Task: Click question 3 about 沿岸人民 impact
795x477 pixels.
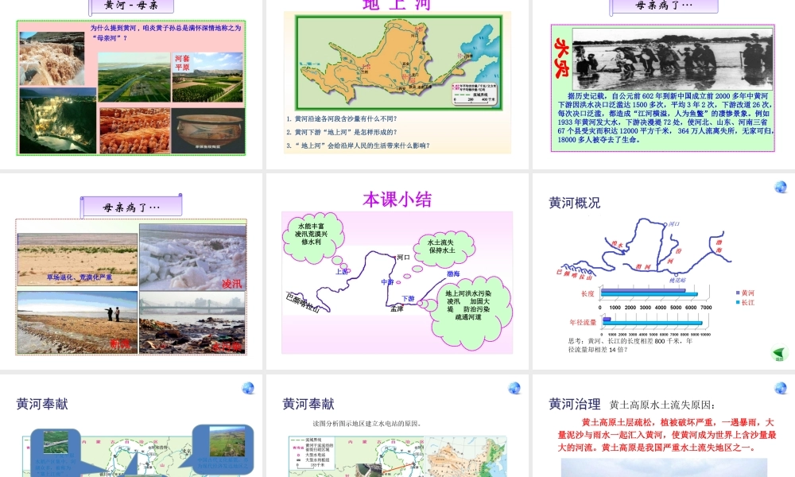Action: pos(358,145)
